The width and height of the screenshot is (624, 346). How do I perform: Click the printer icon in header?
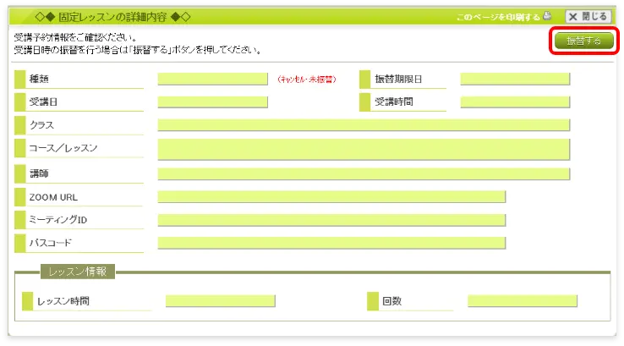(x=548, y=16)
